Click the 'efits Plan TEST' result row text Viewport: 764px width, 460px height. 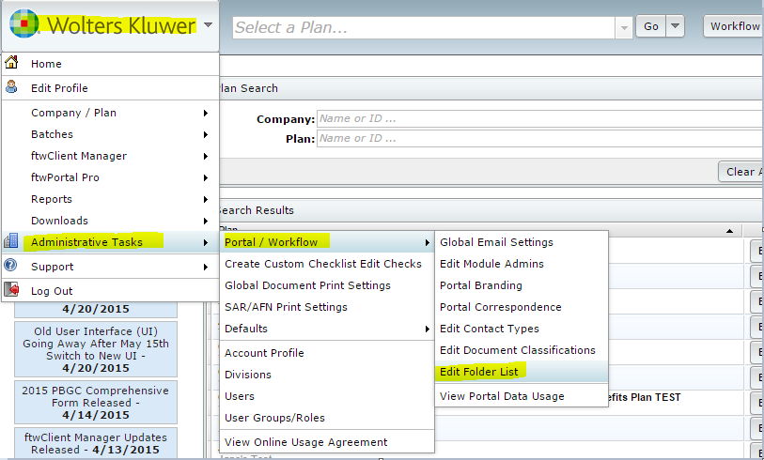pyautogui.click(x=644, y=397)
